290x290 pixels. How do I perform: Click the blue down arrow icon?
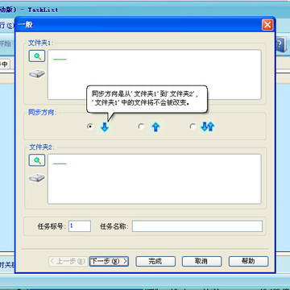(105, 126)
